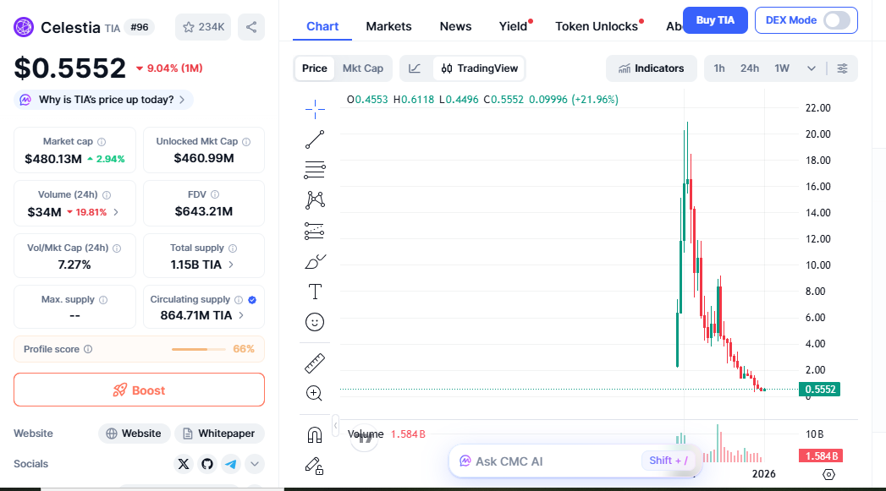Click the Buy TIA button
886x491 pixels.
(715, 20)
